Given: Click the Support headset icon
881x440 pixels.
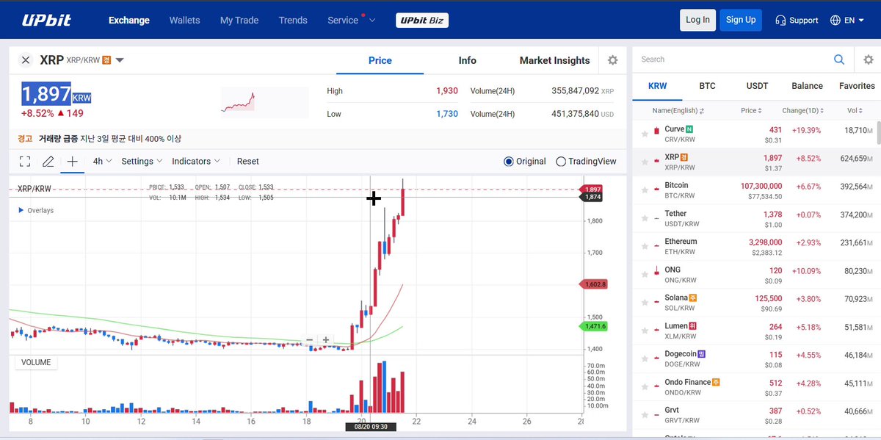Looking at the screenshot, I should pyautogui.click(x=780, y=20).
